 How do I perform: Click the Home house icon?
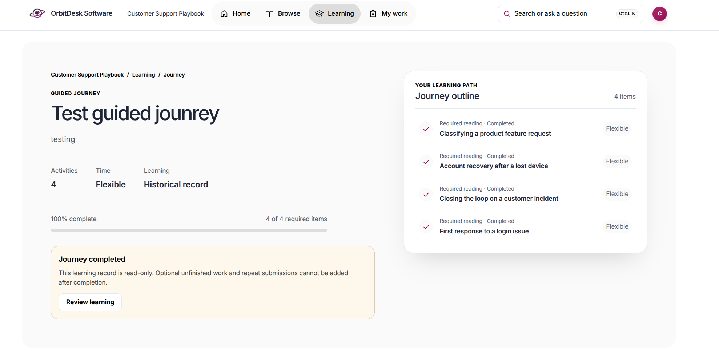(x=224, y=14)
